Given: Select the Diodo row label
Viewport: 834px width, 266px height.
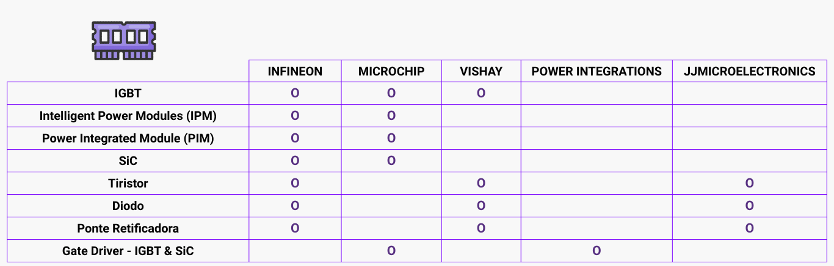Looking at the screenshot, I should [x=128, y=206].
